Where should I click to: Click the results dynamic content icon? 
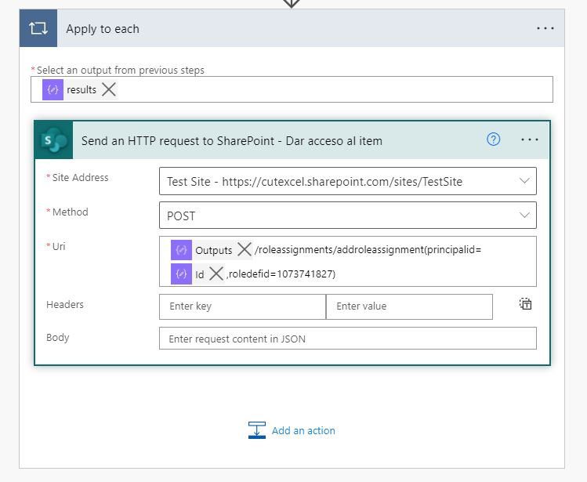[53, 90]
